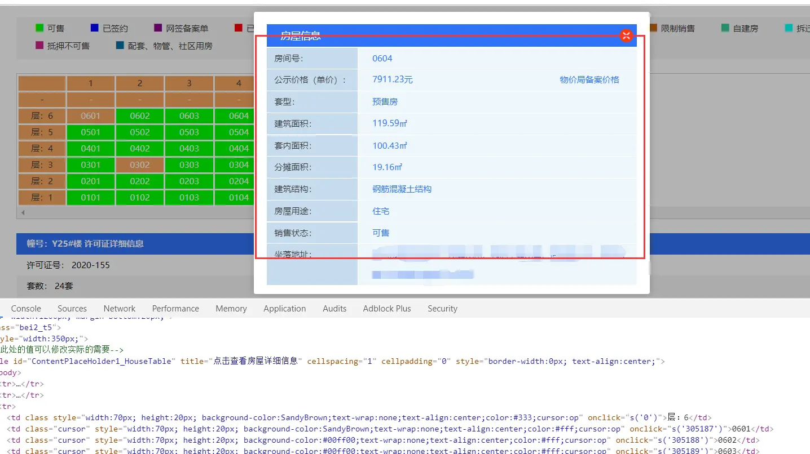Open the Sources tab in DevTools
The image size is (810, 454).
(72, 309)
